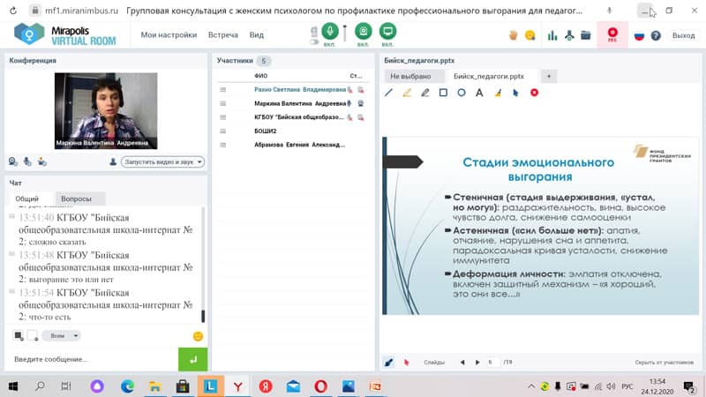The width and height of the screenshot is (706, 397).
Task: Select the line drawing tool
Action: pyautogui.click(x=388, y=93)
